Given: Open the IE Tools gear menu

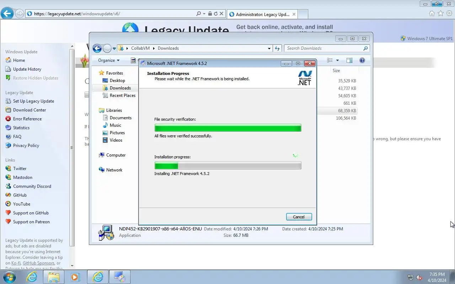Looking at the screenshot, I should [x=449, y=13].
